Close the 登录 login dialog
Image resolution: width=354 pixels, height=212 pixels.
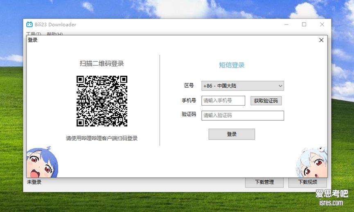[x=321, y=40]
